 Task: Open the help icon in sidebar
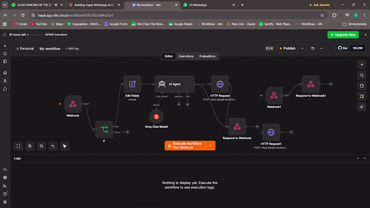coord(5,194)
